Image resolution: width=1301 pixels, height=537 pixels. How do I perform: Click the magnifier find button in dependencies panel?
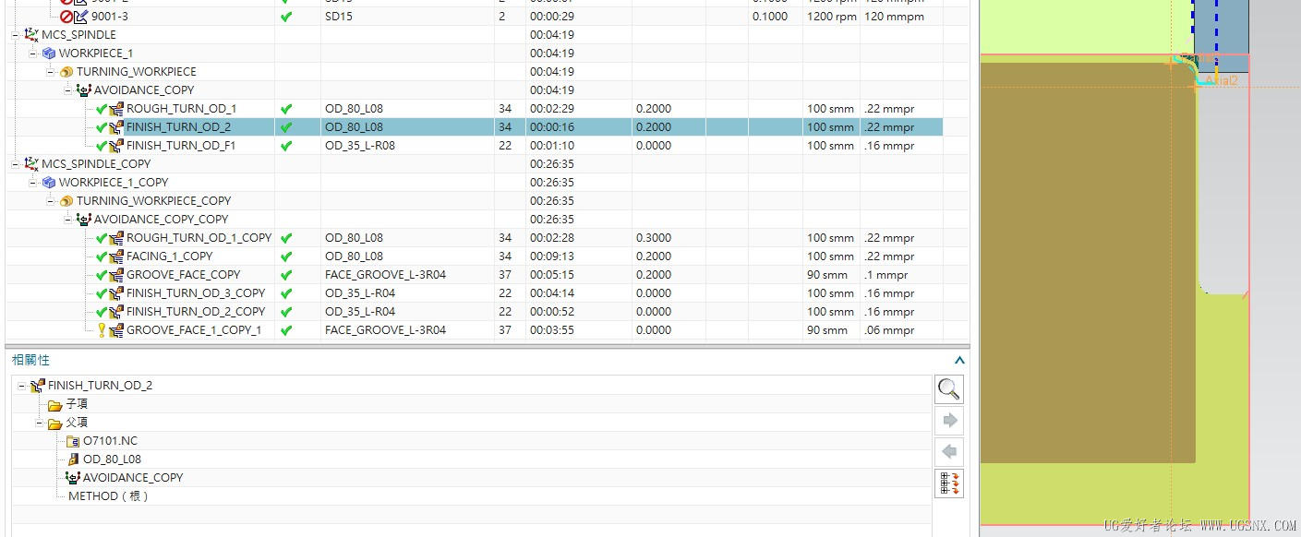pyautogui.click(x=949, y=388)
